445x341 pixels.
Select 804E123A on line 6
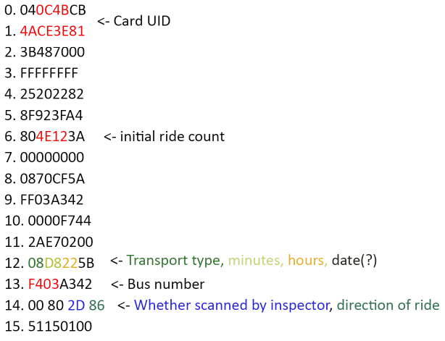pyautogui.click(x=52, y=136)
